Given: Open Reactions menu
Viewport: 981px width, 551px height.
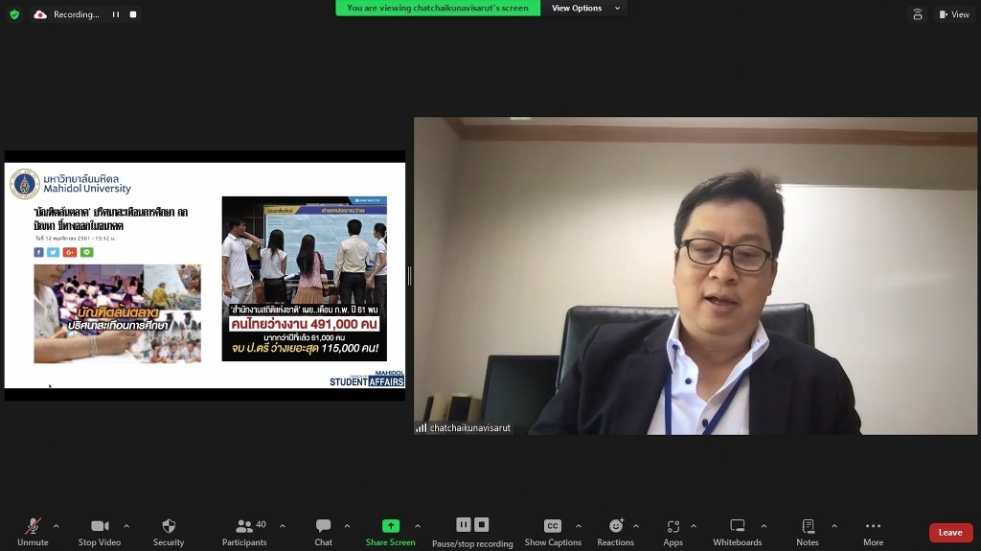Looking at the screenshot, I should tap(616, 532).
